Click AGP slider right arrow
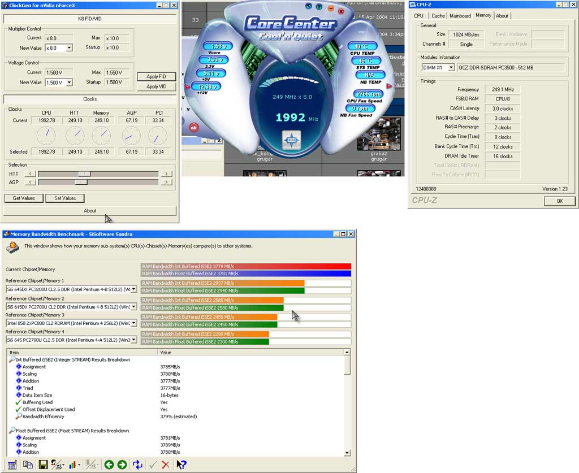This screenshot has width=579, height=473. pos(167,183)
